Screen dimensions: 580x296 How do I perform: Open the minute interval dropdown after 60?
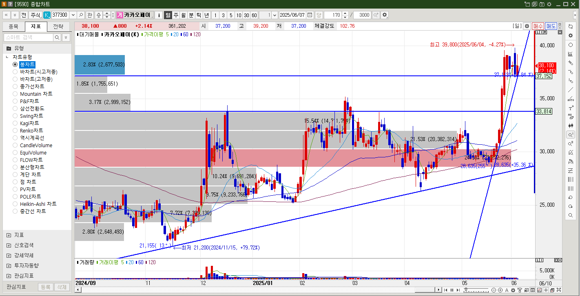pos(274,15)
